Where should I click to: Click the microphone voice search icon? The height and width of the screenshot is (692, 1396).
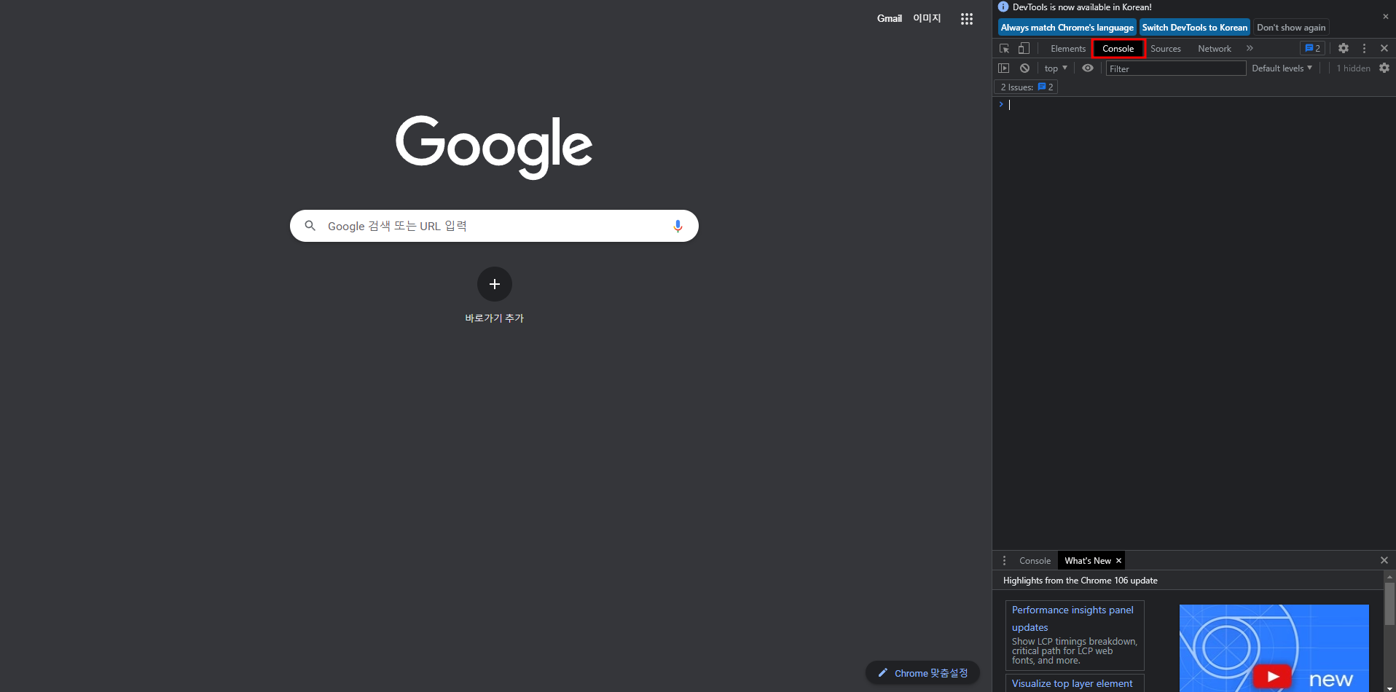678,226
